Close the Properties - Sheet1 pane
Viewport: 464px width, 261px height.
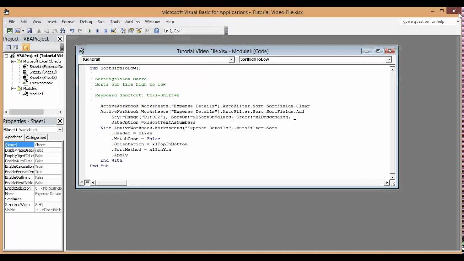click(x=60, y=121)
